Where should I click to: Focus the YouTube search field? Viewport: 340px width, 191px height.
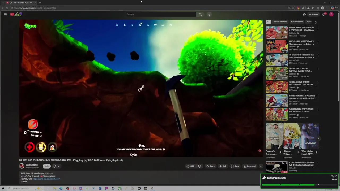tap(160, 14)
